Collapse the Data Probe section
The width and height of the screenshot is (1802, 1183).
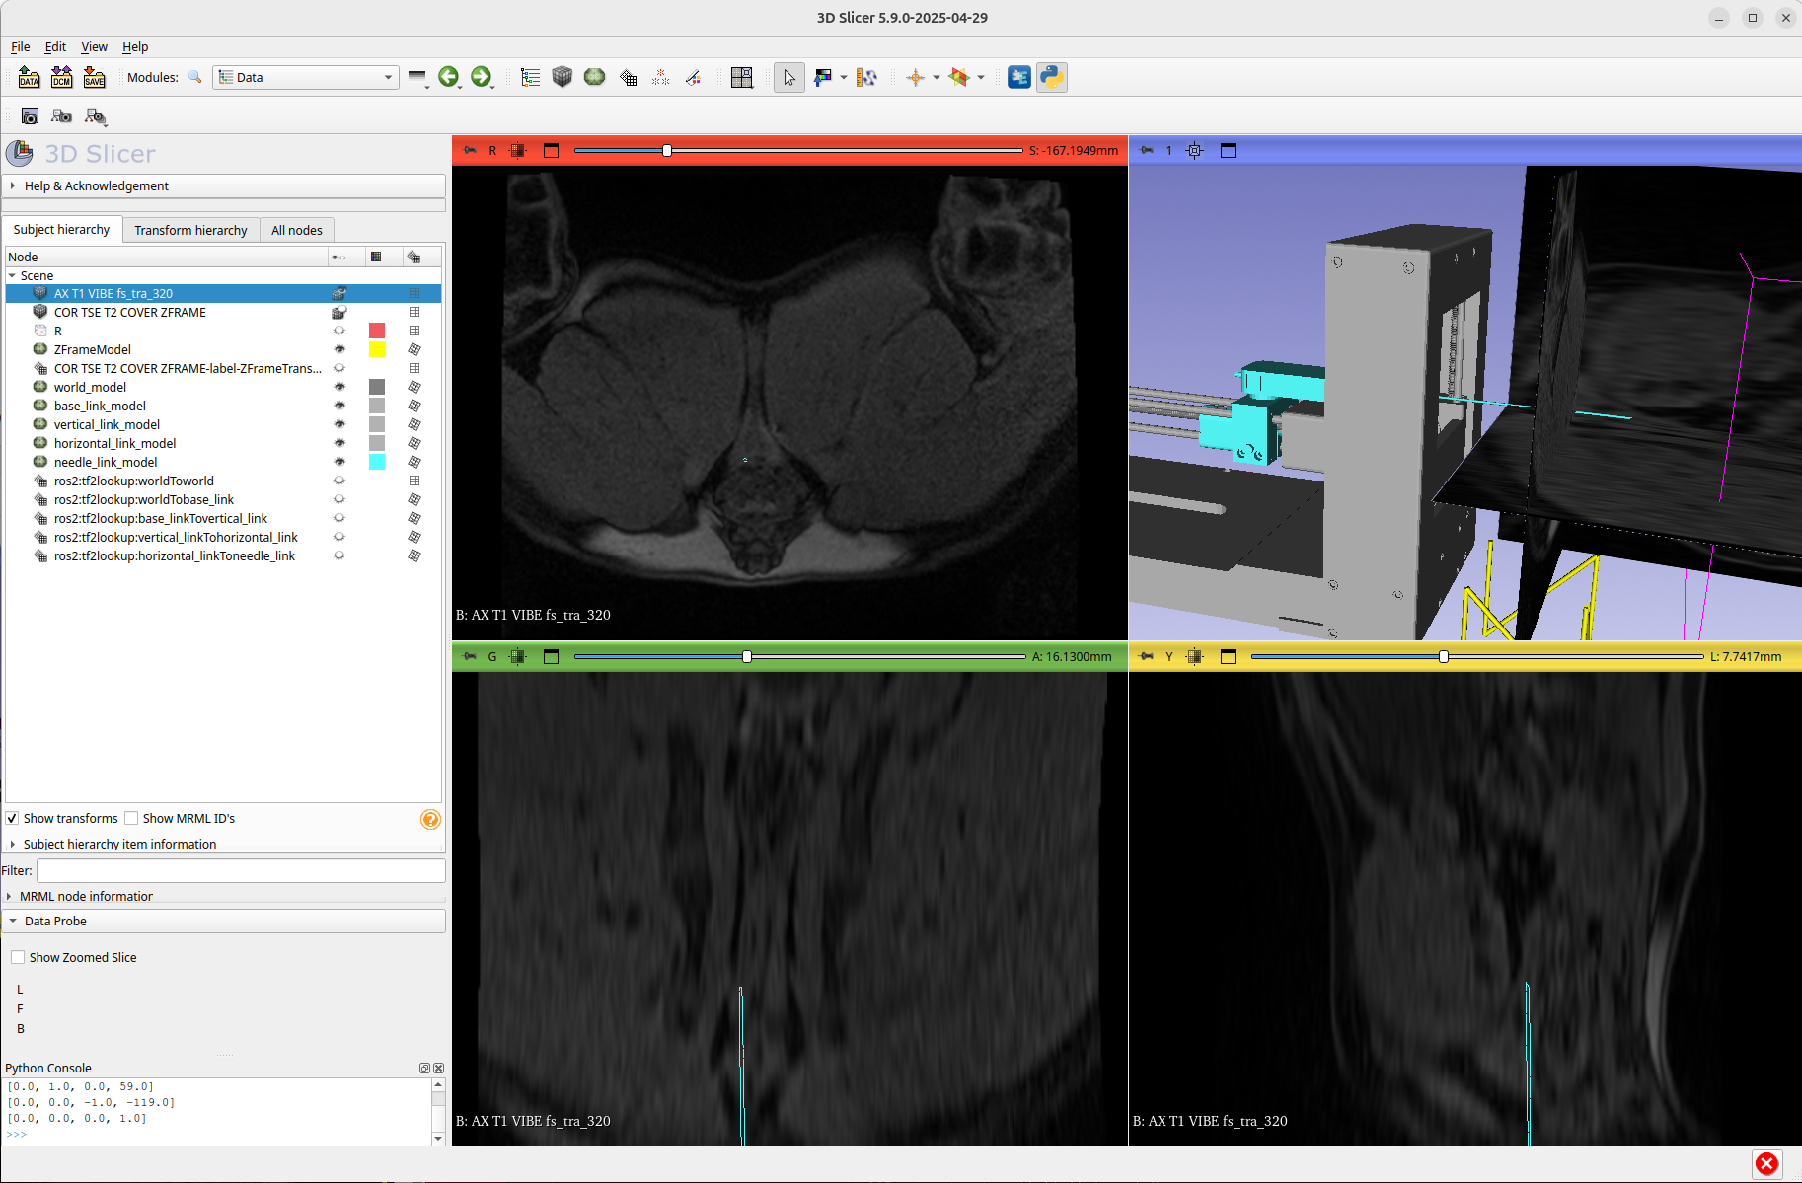coord(225,922)
